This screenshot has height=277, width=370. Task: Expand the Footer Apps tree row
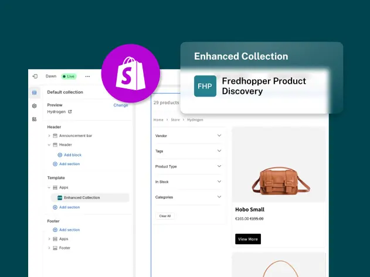coord(49,239)
